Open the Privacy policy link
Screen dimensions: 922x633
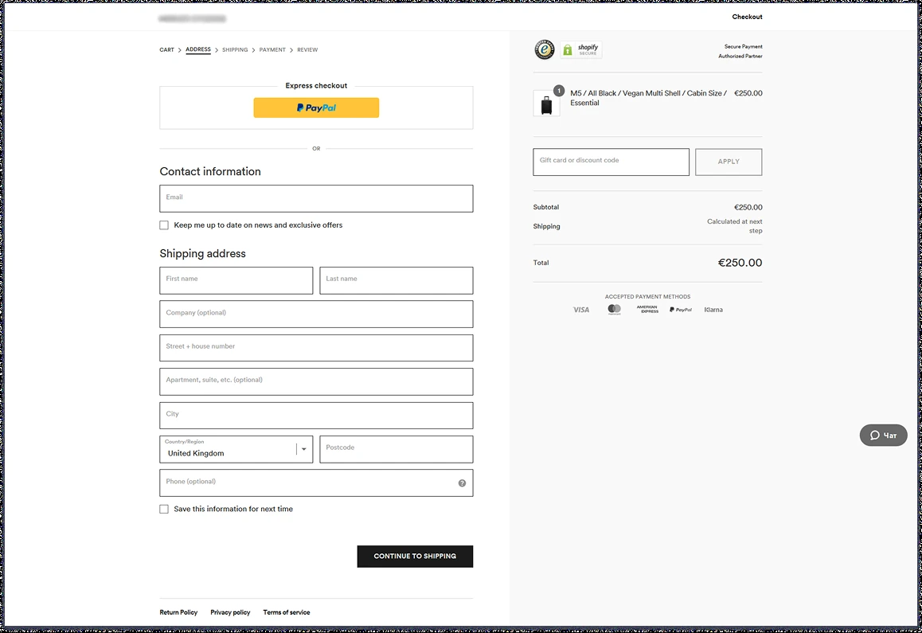point(230,612)
